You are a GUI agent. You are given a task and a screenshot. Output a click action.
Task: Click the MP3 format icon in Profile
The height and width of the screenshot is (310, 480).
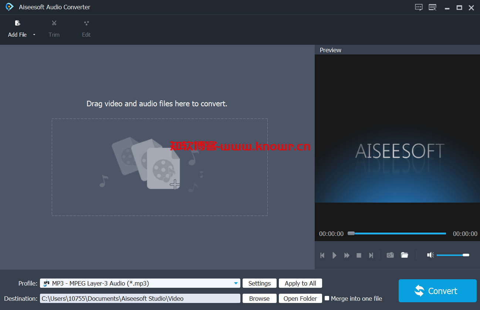[47, 283]
